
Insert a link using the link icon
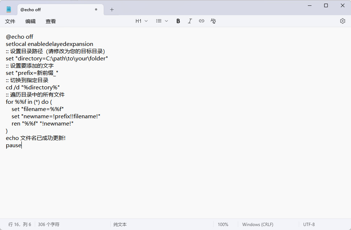202,21
